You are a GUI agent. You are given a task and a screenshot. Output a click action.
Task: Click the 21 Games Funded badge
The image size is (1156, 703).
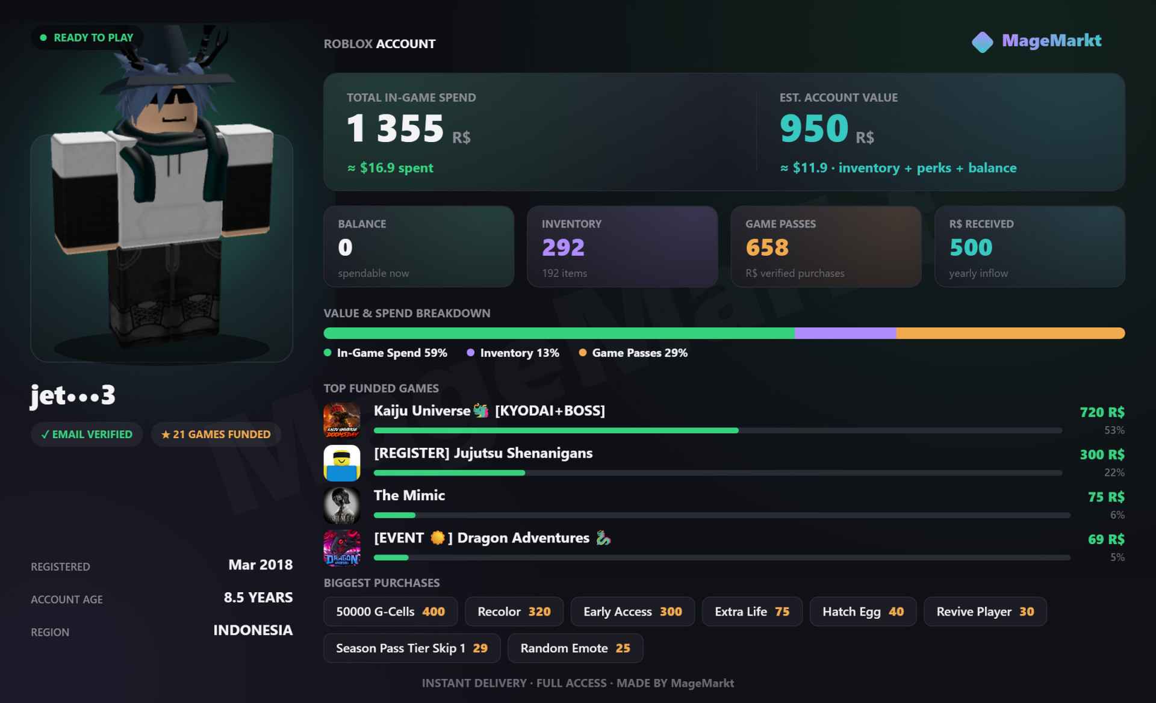tap(216, 435)
